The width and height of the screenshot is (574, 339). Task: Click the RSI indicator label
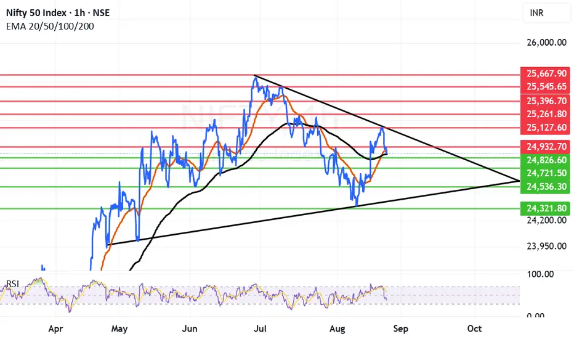(x=12, y=284)
